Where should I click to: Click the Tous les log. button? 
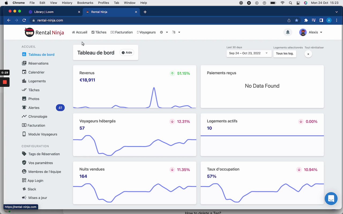[x=285, y=53]
